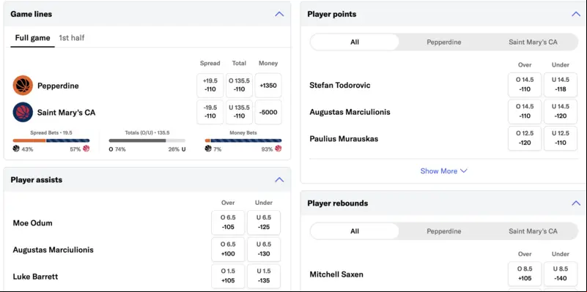Filter player rebounds by Pepperdine
This screenshot has width=587, height=292.
pyautogui.click(x=444, y=231)
